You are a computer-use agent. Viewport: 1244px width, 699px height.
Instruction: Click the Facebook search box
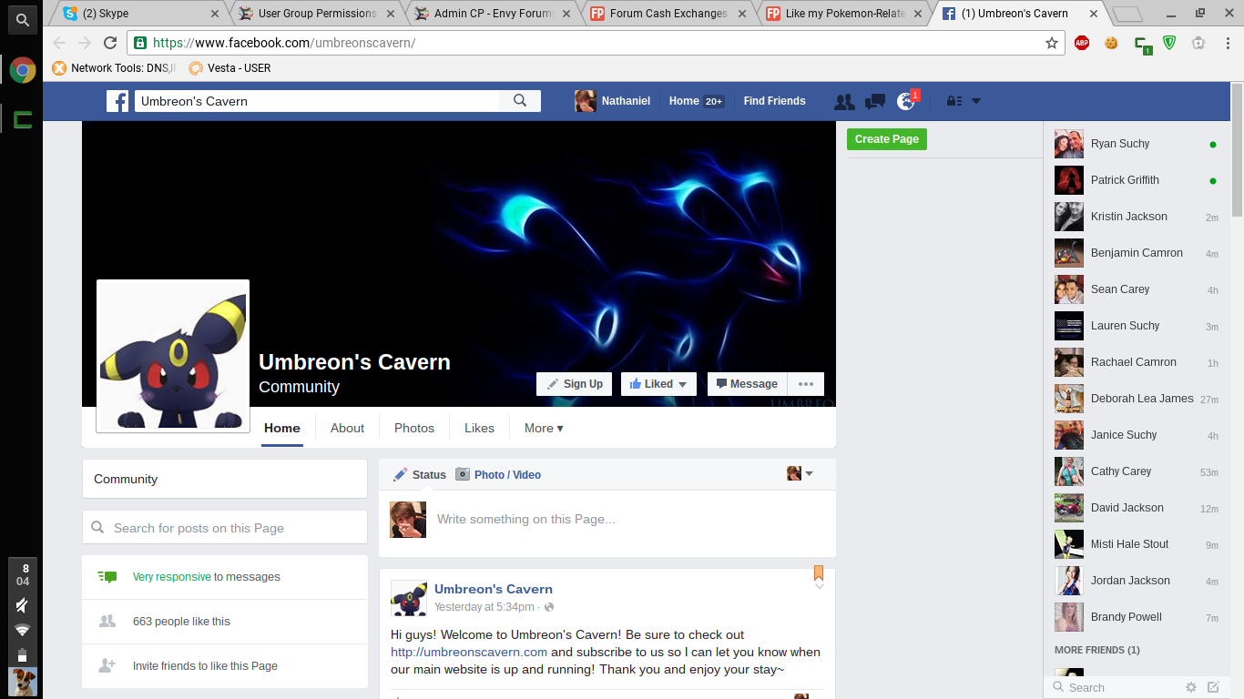(x=317, y=101)
